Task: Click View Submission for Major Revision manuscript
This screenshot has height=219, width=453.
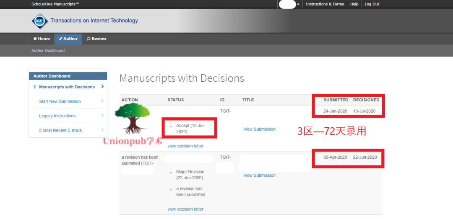Action: coord(260,175)
